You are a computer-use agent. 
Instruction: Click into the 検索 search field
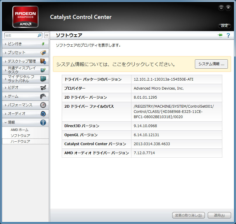coord(20,35)
